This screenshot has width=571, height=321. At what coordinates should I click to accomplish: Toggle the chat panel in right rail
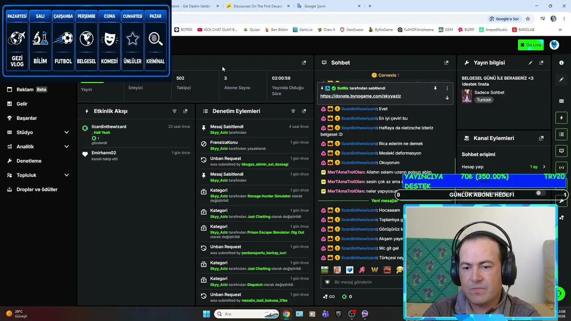pos(561,151)
